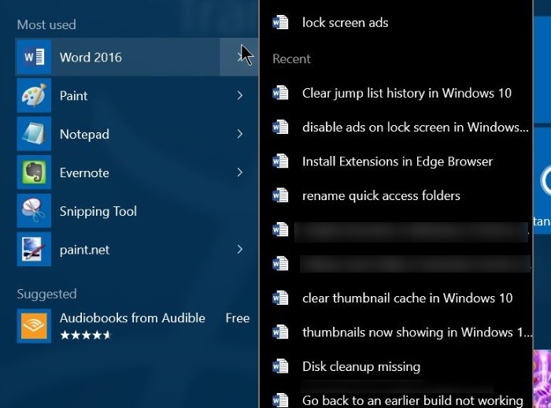Click the Free label for Audible
The height and width of the screenshot is (408, 551).
click(238, 318)
